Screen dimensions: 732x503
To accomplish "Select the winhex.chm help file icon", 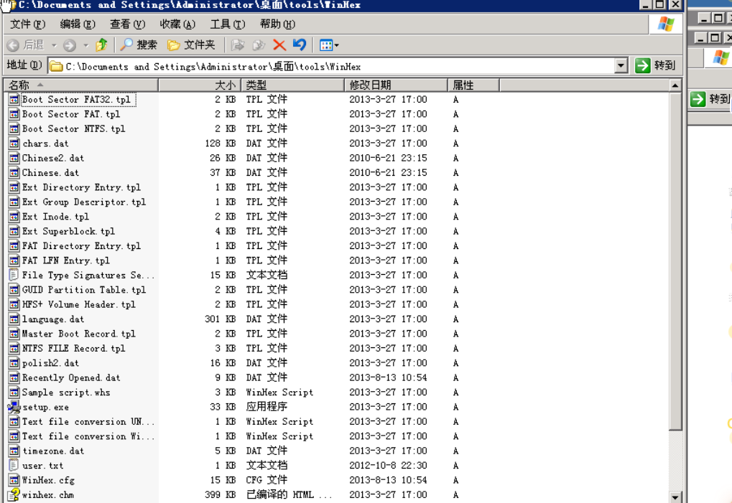I will (x=14, y=494).
